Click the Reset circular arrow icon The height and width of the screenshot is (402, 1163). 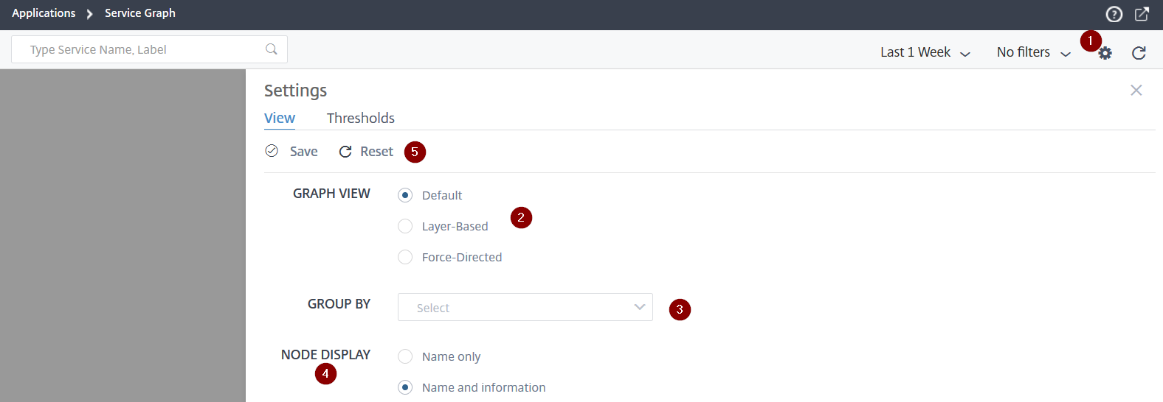point(345,152)
